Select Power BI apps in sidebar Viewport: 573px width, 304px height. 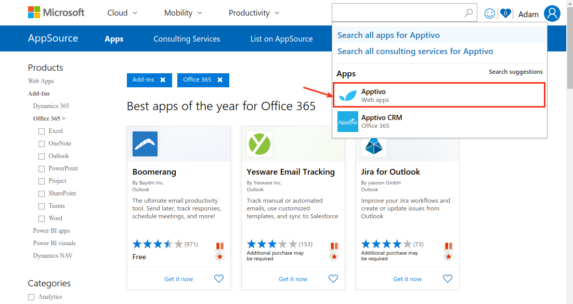click(x=51, y=231)
